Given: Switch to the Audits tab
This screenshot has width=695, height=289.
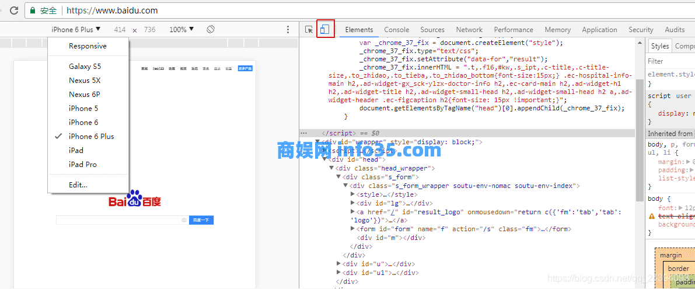Looking at the screenshot, I should tap(675, 30).
